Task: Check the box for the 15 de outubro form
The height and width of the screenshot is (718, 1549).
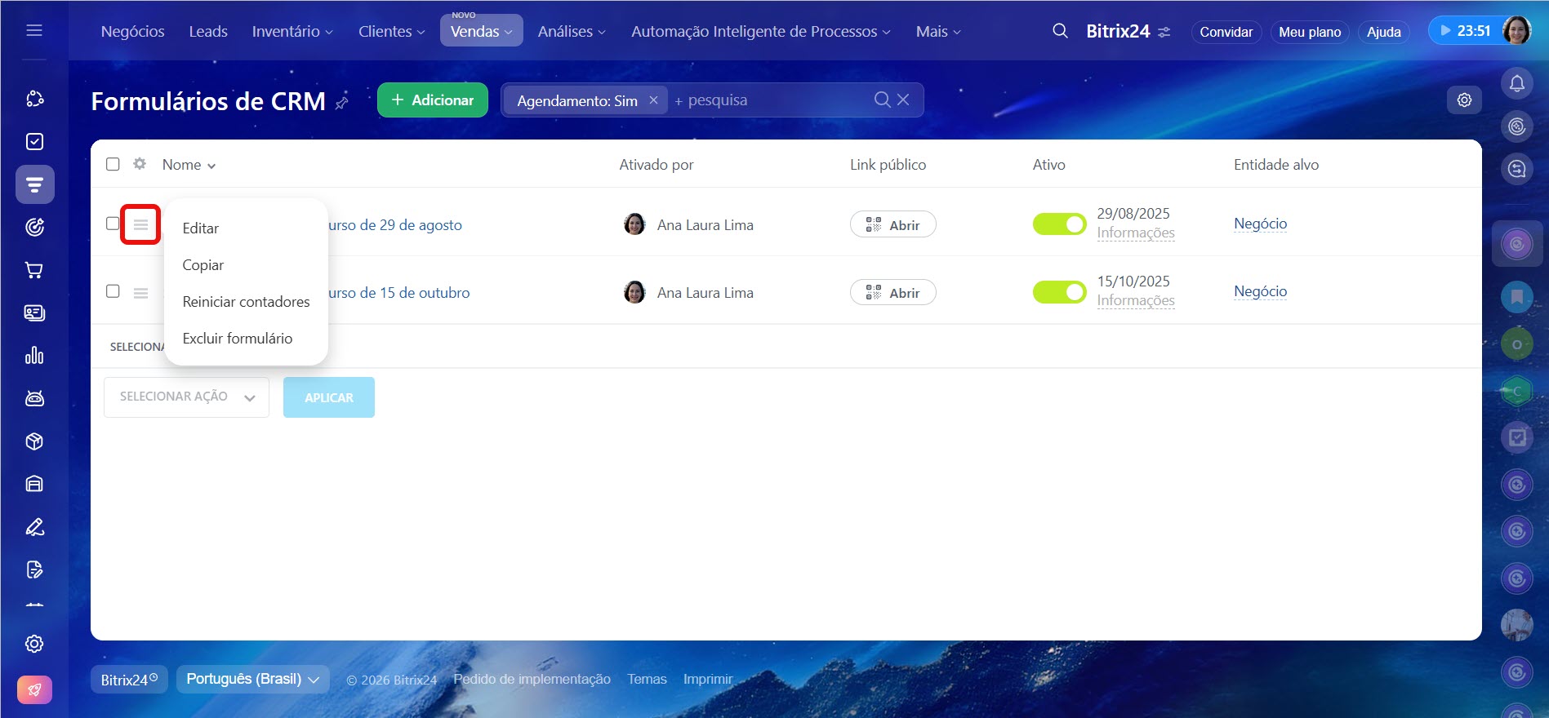Action: click(x=113, y=291)
